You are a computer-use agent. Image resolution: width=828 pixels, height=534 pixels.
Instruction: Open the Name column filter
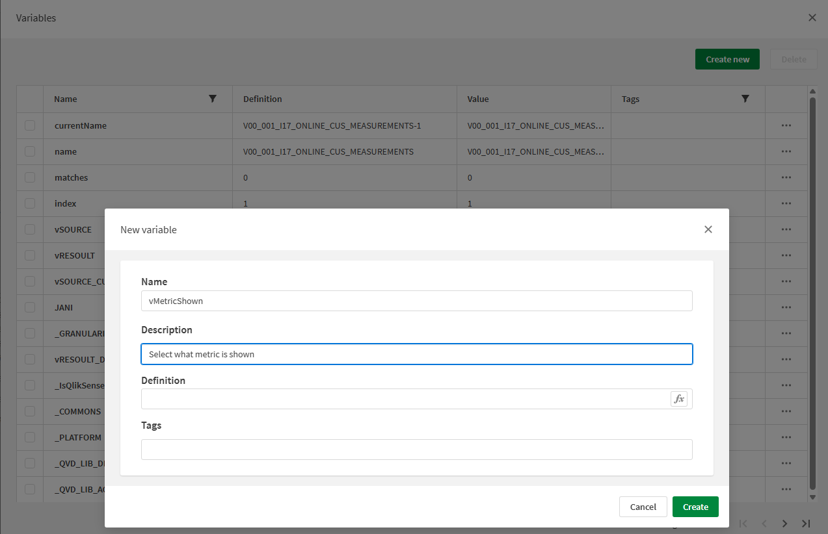click(212, 99)
